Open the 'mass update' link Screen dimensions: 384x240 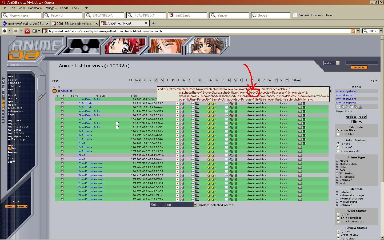point(346,91)
